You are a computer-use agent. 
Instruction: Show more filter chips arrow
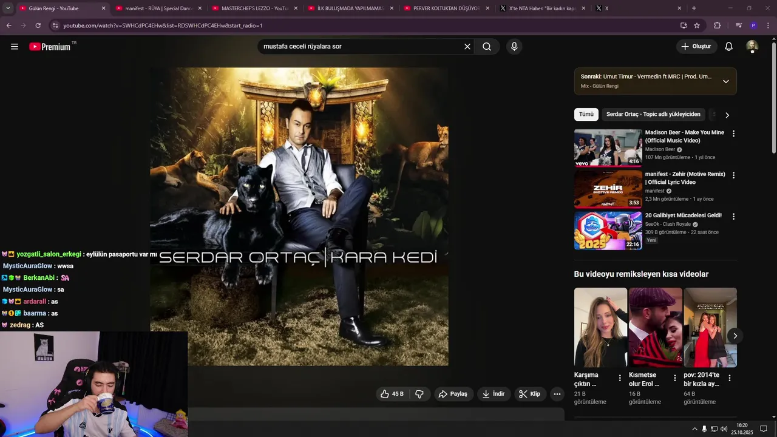click(x=727, y=115)
